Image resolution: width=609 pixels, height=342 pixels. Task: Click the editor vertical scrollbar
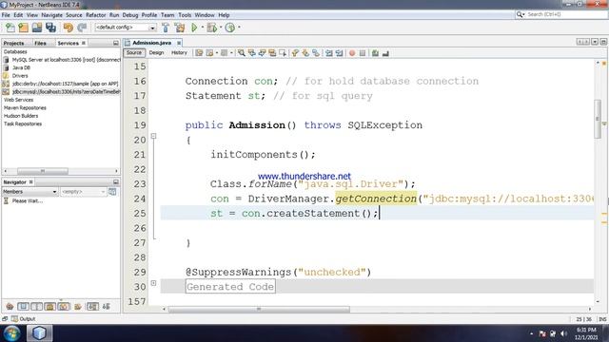598,118
